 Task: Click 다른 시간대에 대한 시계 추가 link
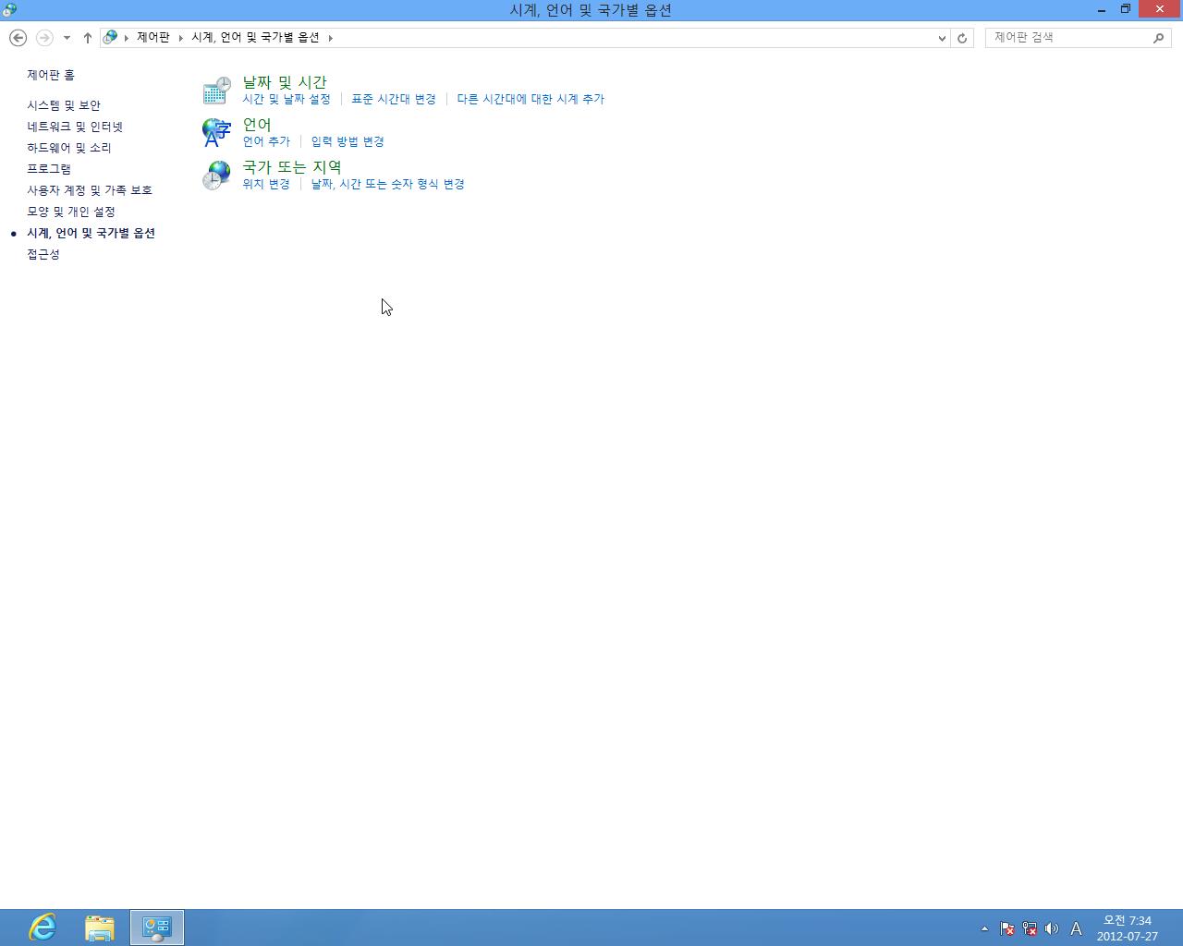tap(531, 99)
